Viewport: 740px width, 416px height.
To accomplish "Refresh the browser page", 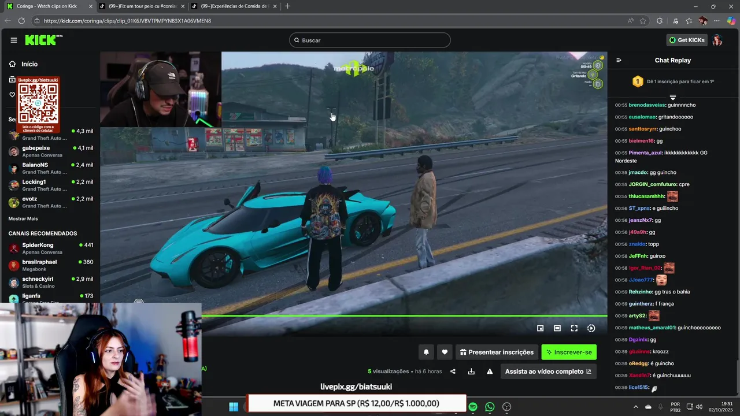I will 21,21.
